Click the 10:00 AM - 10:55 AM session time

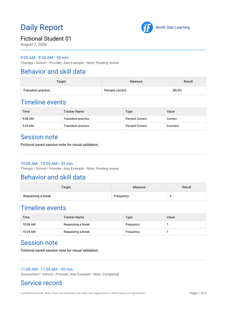[47, 164]
